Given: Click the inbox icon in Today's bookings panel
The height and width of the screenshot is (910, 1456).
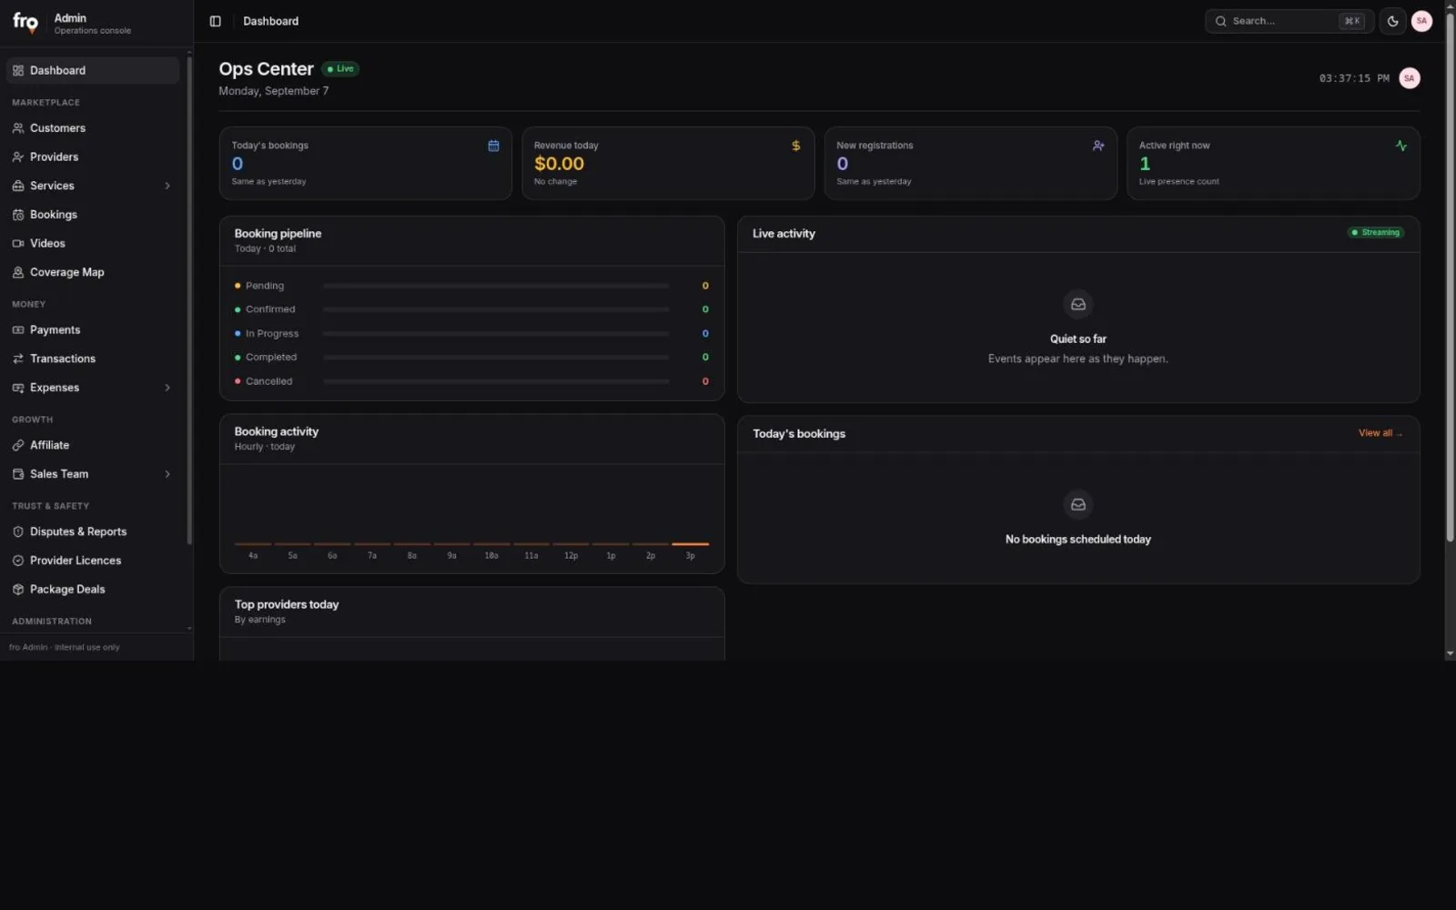Looking at the screenshot, I should 1078,504.
